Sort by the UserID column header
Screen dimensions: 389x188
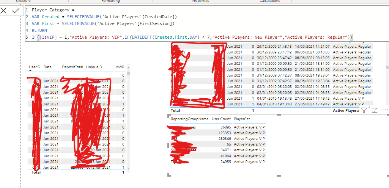(x=35, y=67)
